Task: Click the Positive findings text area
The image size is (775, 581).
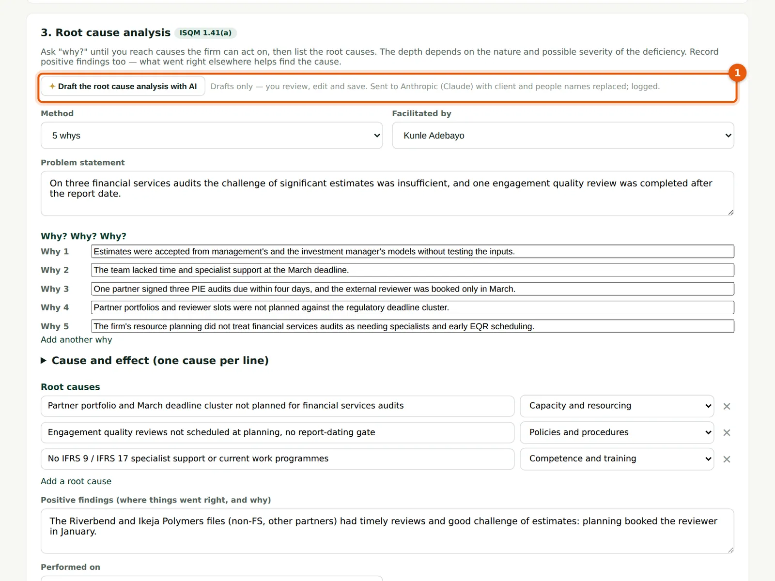Action: [x=387, y=531]
